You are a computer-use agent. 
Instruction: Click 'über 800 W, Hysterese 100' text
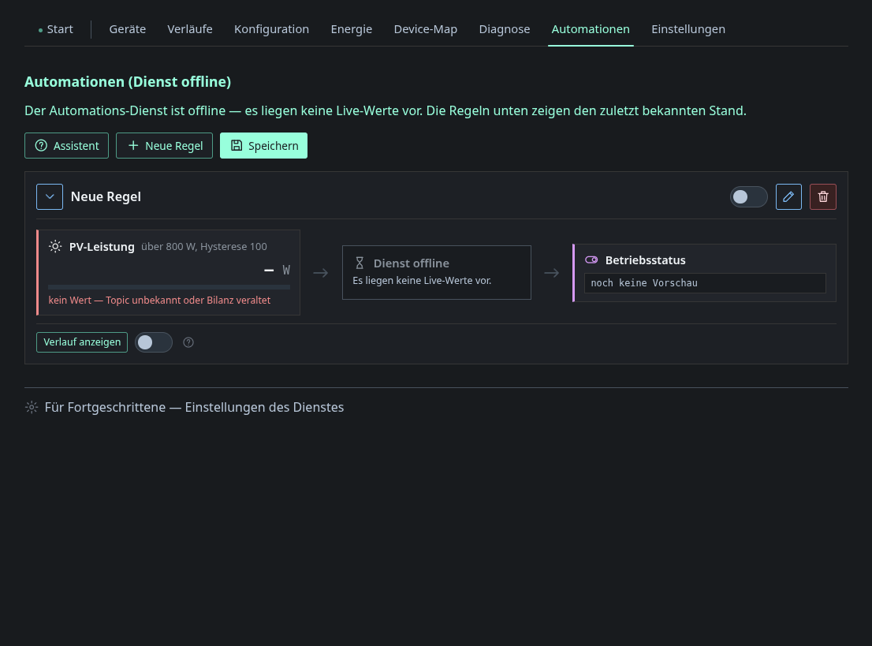click(x=204, y=247)
